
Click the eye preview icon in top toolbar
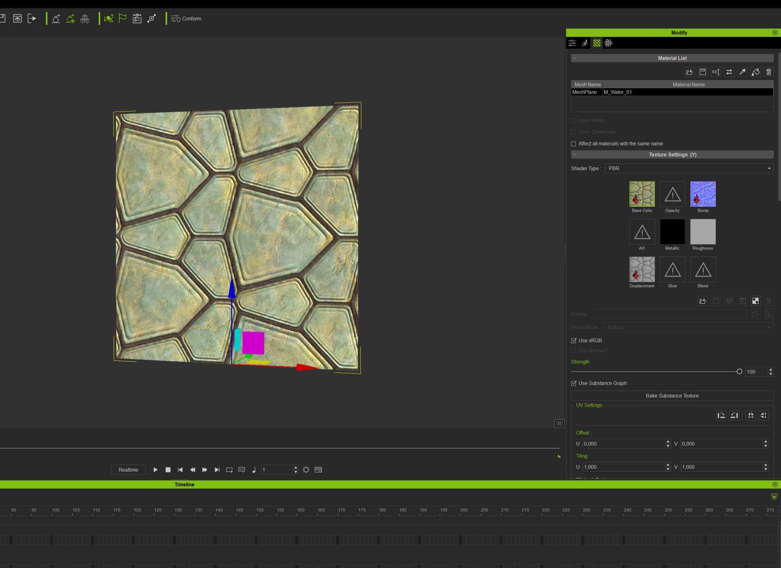(x=17, y=18)
